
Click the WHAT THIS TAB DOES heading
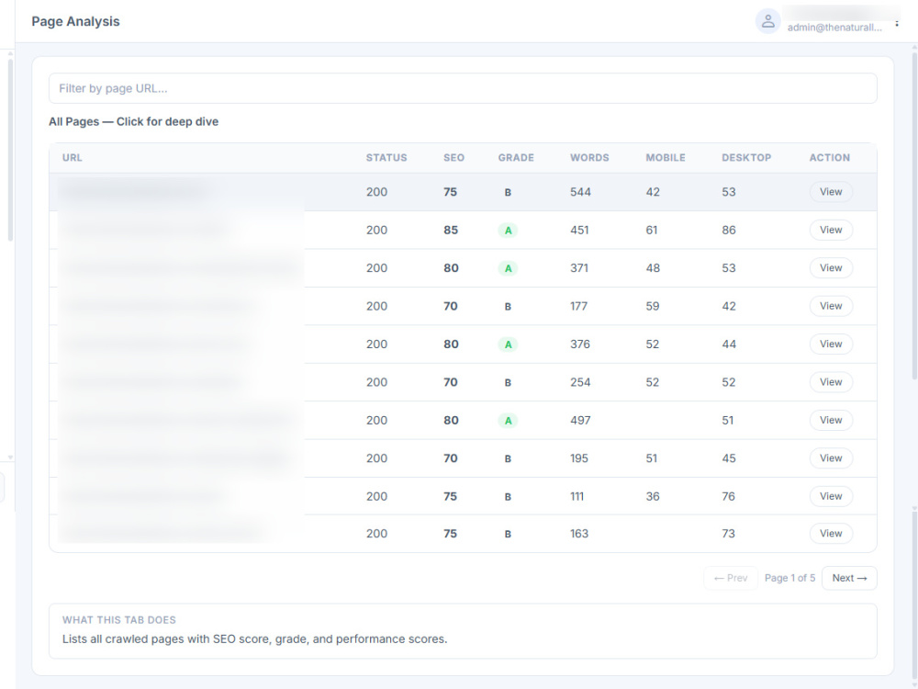pos(118,620)
